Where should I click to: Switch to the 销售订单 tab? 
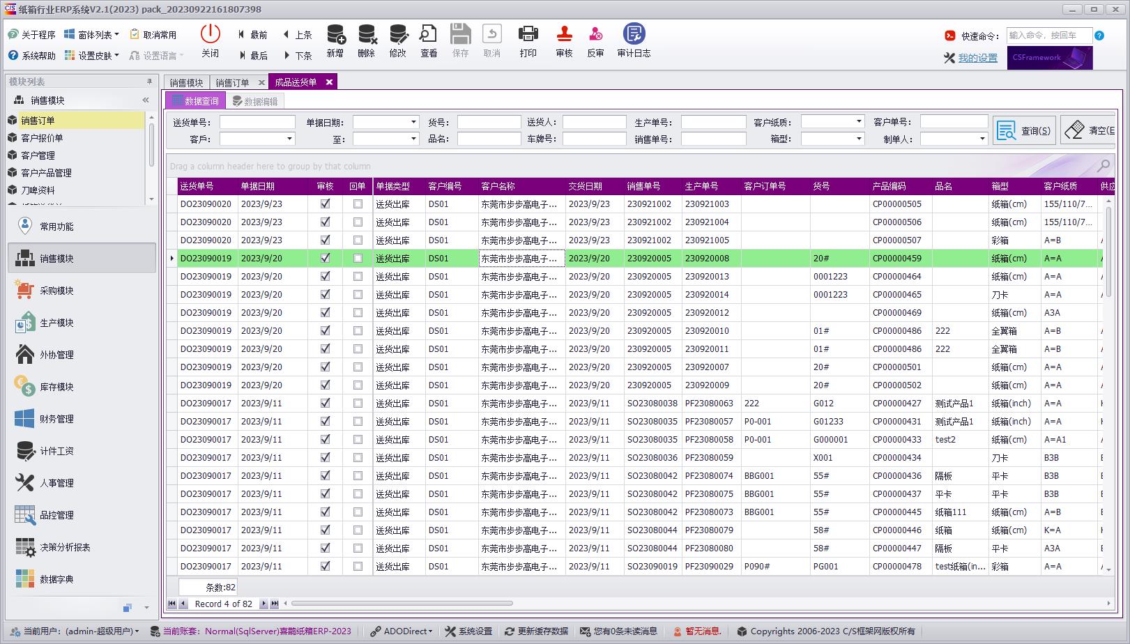[232, 83]
